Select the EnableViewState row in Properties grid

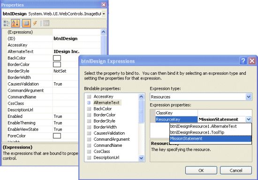coord(43,130)
